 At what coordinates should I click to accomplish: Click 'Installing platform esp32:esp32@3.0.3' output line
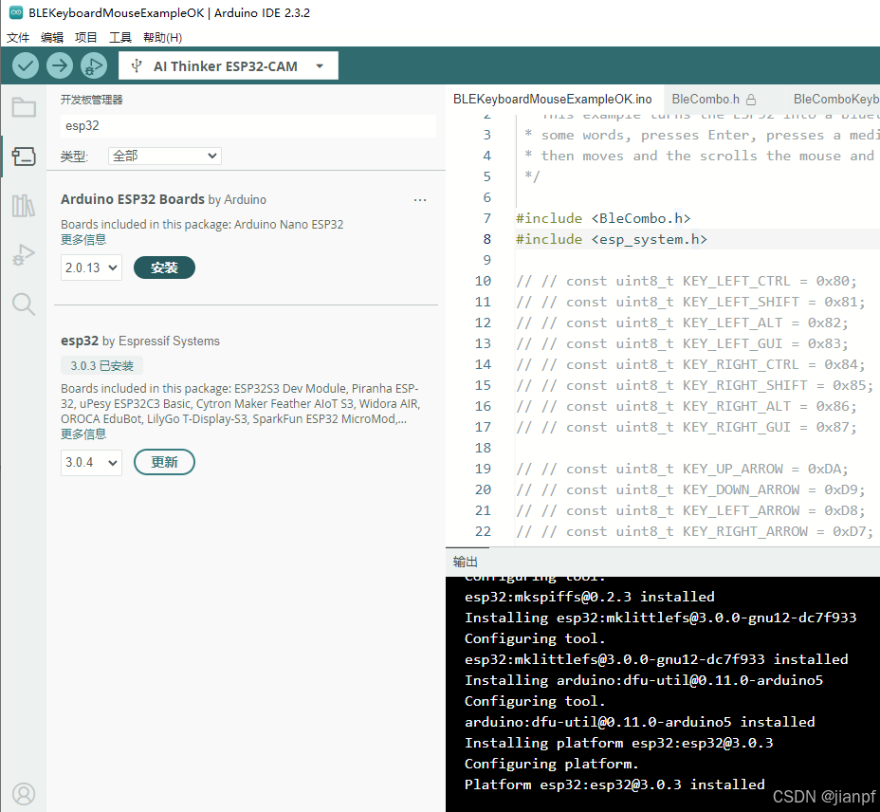pos(618,743)
